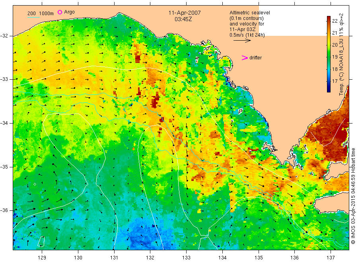
Task: Click the dark red top of color bar
Action: [329, 18]
